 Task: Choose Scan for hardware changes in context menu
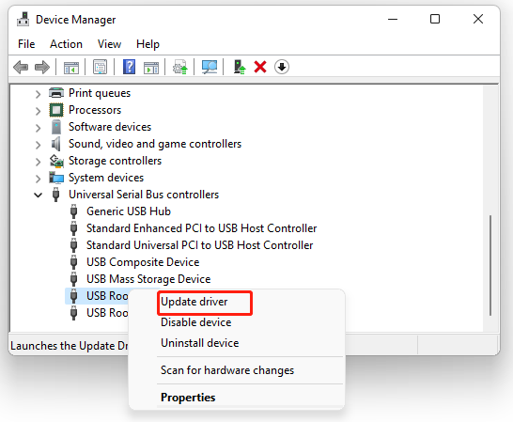click(227, 370)
